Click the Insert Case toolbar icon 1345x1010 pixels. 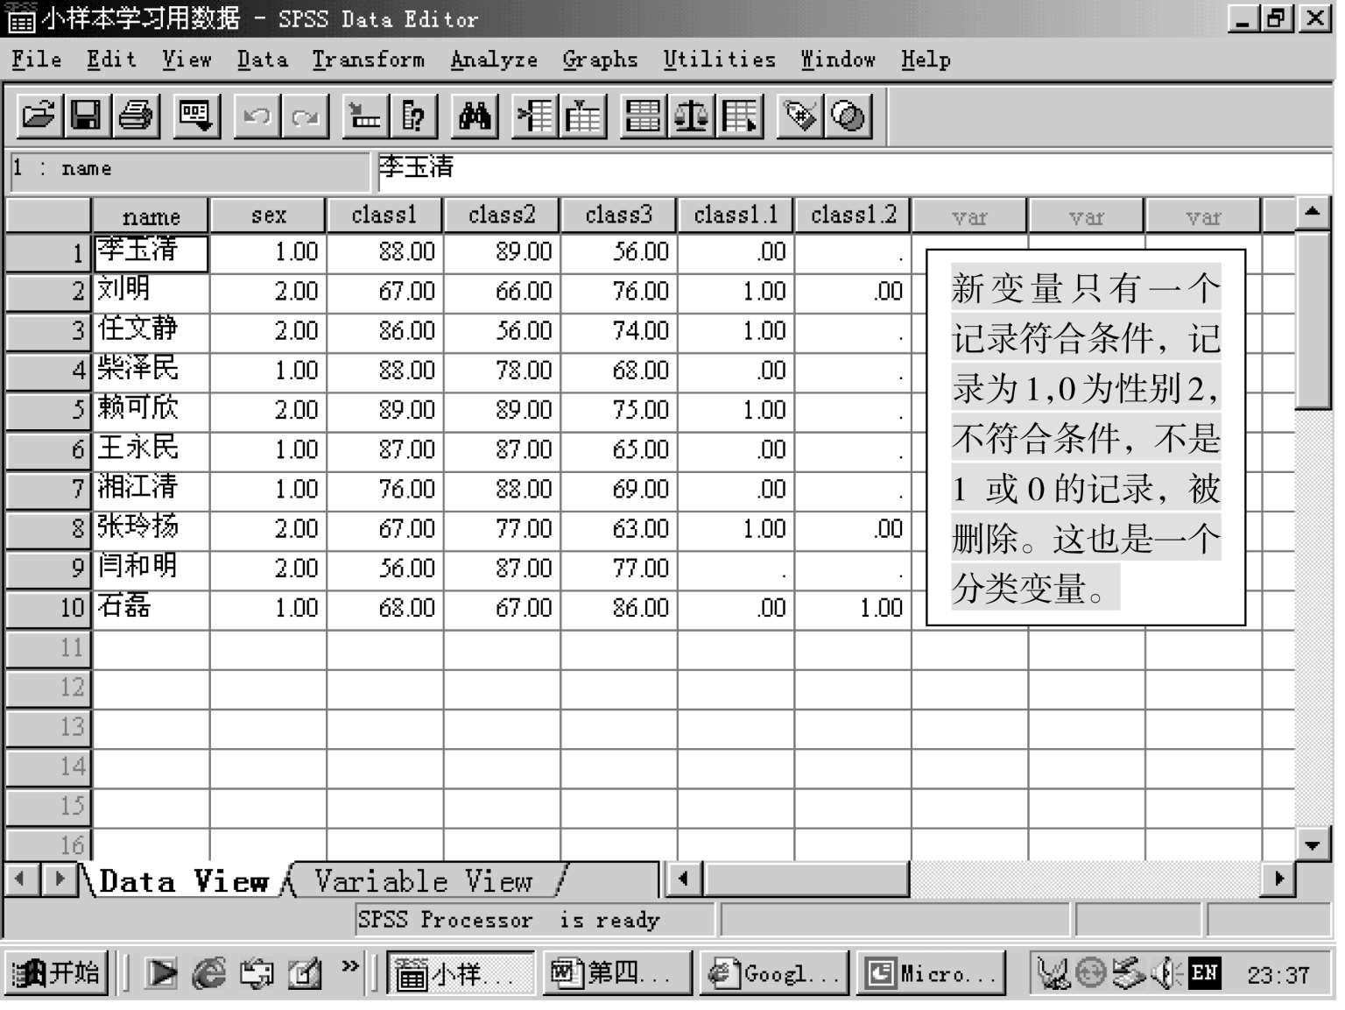pyautogui.click(x=534, y=116)
